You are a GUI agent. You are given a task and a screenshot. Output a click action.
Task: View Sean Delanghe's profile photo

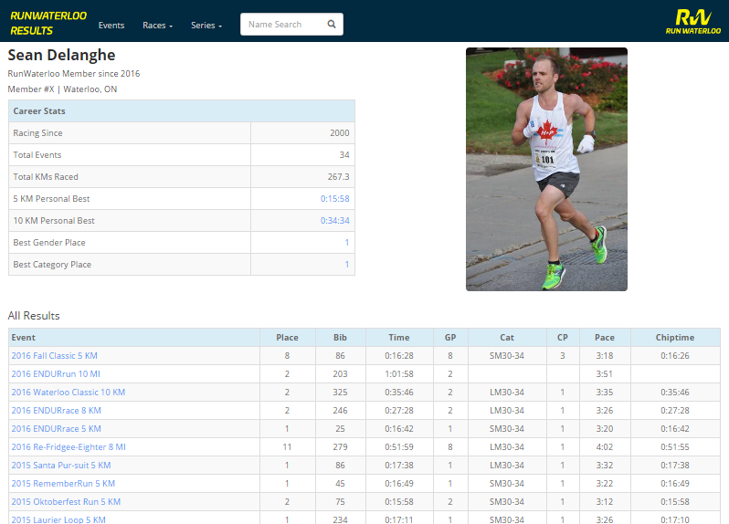point(546,169)
